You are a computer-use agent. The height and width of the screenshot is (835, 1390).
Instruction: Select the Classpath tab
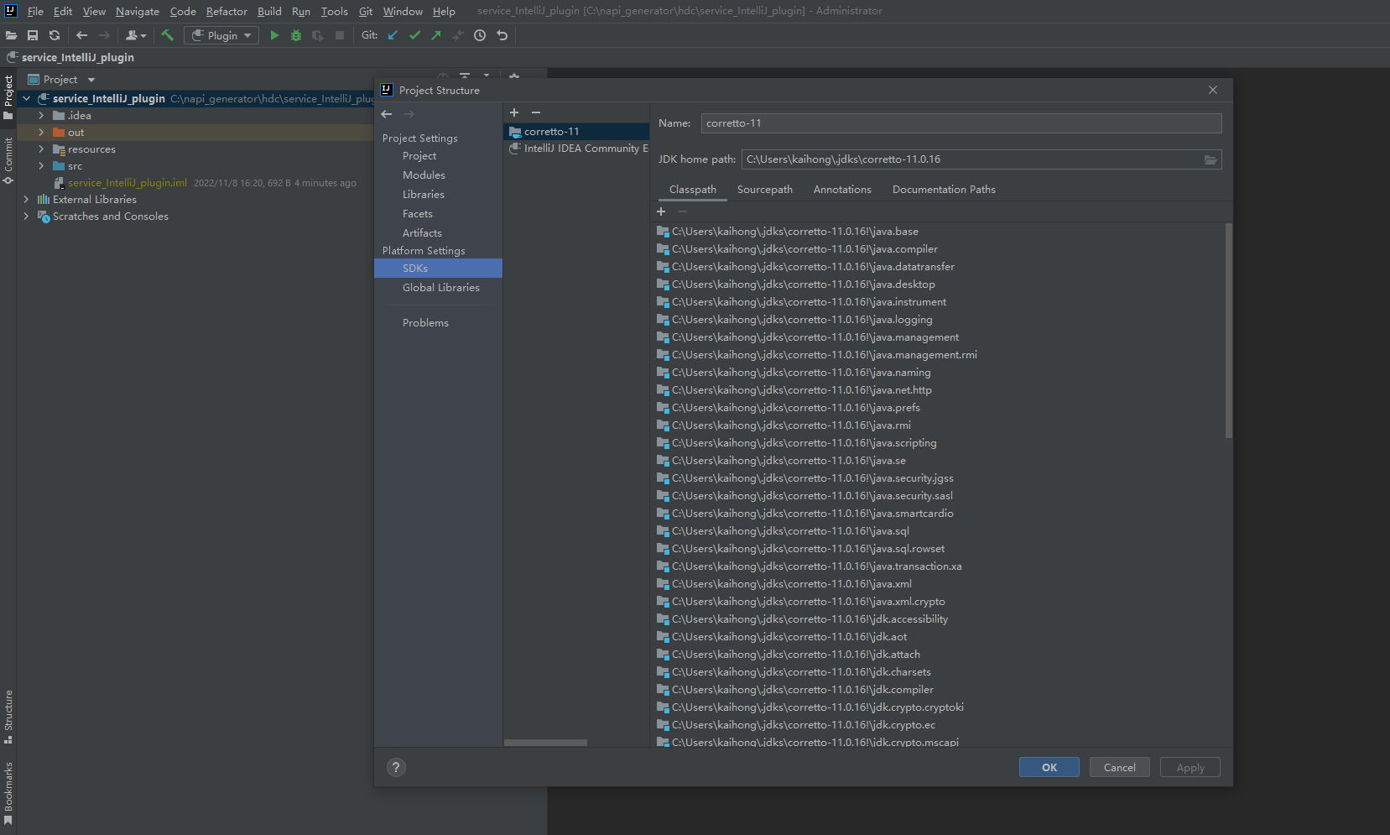(693, 189)
